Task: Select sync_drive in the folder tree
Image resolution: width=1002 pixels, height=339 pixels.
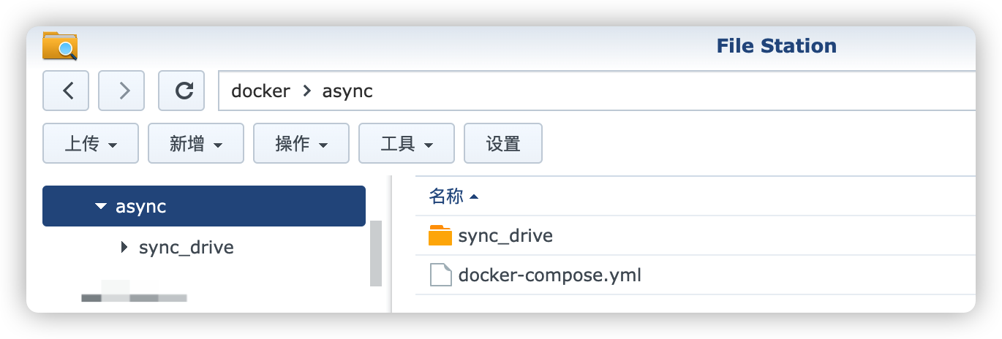Action: (x=187, y=248)
